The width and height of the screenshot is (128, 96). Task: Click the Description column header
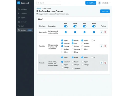(x=52, y=26)
